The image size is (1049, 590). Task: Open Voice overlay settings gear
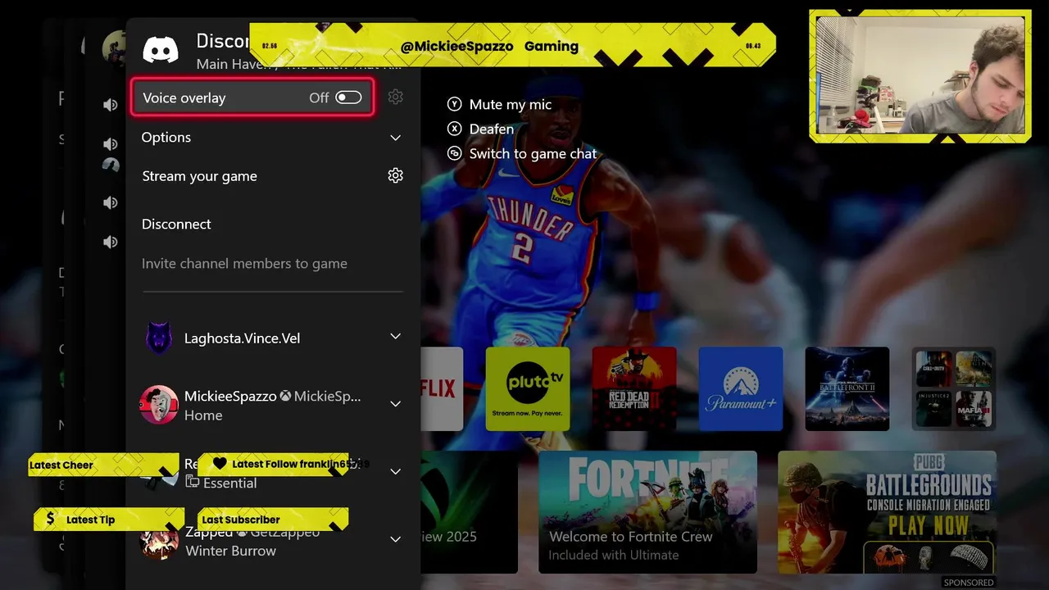pos(396,98)
